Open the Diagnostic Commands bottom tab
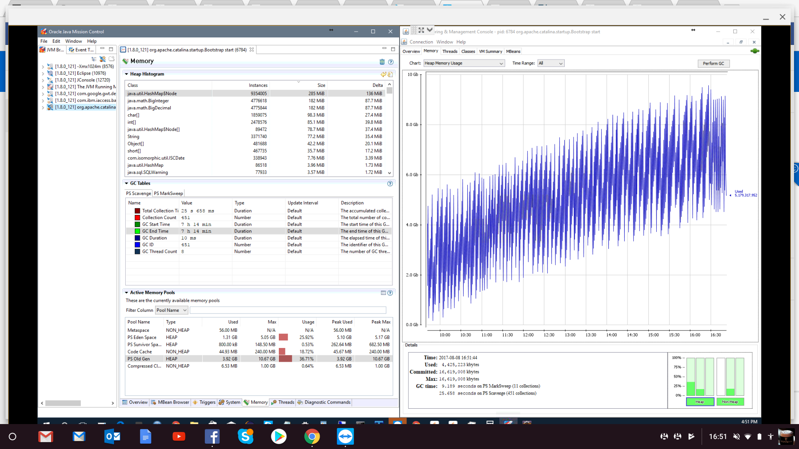This screenshot has height=449, width=799. pos(324,402)
